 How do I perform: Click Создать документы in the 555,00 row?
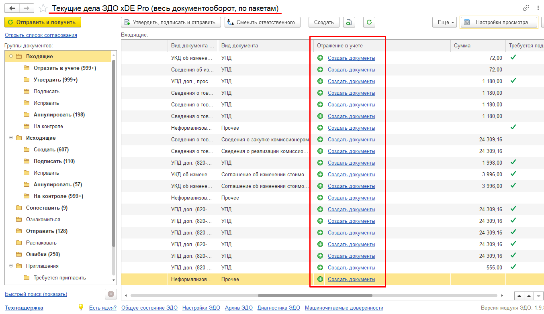(x=351, y=267)
